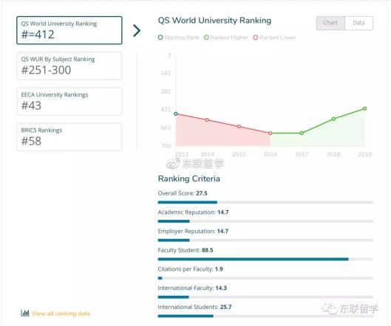This screenshot has height=326, width=391.
Task: Toggle the Starting Rank legend marker
Action: (160, 38)
